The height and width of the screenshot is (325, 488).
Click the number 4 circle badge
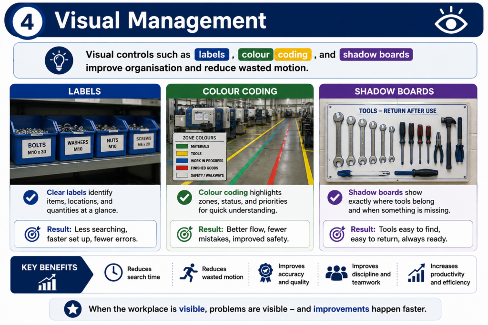point(27,22)
